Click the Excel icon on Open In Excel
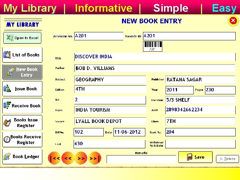 9,38
